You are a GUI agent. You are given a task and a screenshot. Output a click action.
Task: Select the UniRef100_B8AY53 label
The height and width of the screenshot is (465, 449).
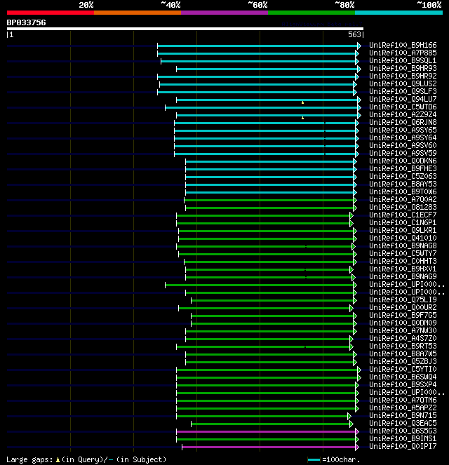tap(403, 184)
